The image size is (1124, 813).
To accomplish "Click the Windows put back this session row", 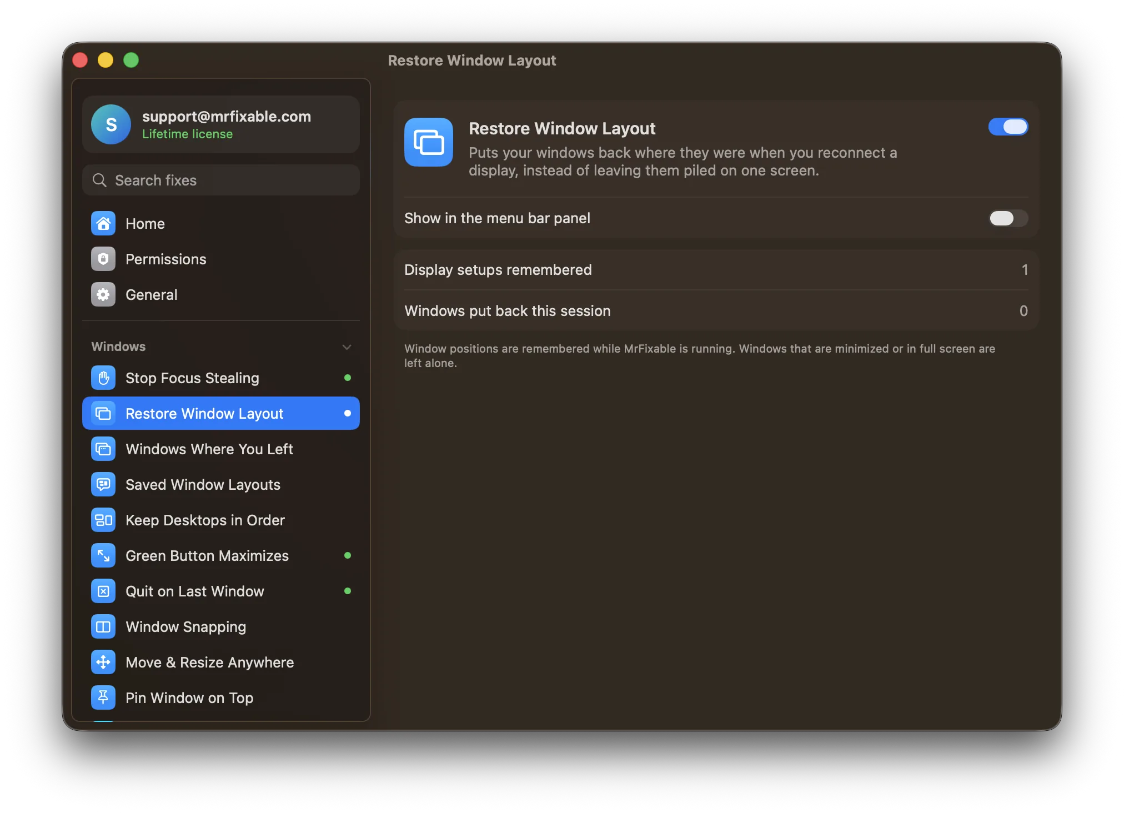I will (716, 311).
